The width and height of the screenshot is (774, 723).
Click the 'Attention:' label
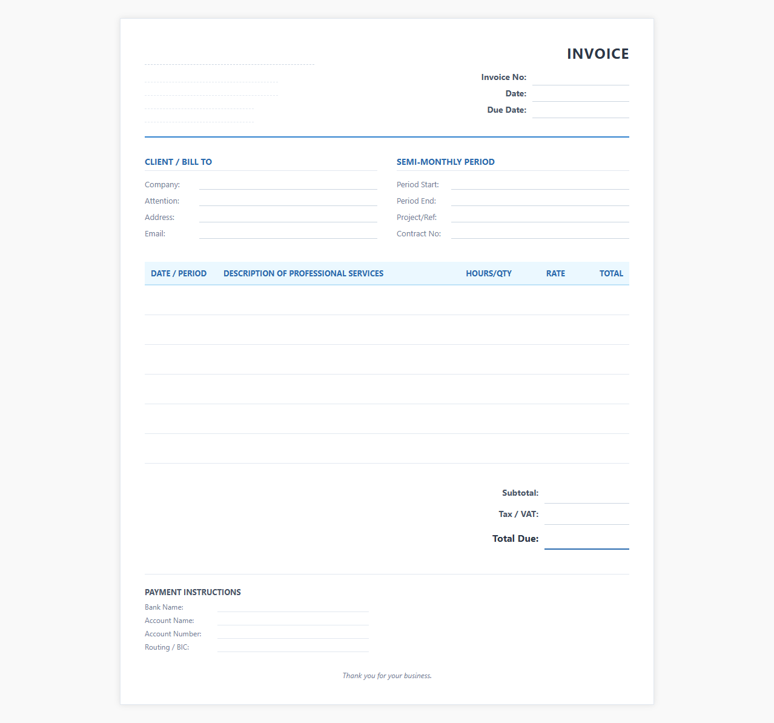point(162,201)
